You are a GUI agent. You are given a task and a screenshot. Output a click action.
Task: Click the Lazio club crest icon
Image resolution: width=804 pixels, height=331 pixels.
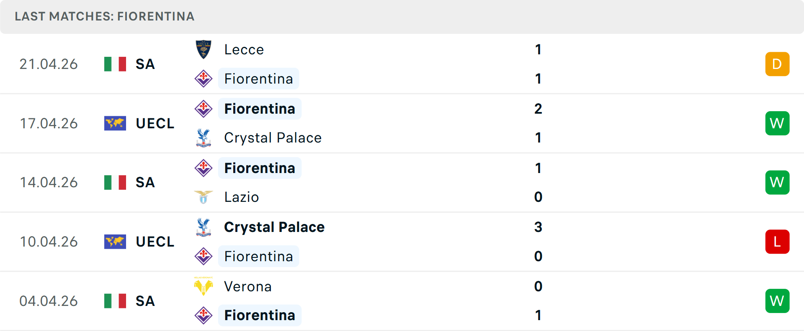point(204,196)
